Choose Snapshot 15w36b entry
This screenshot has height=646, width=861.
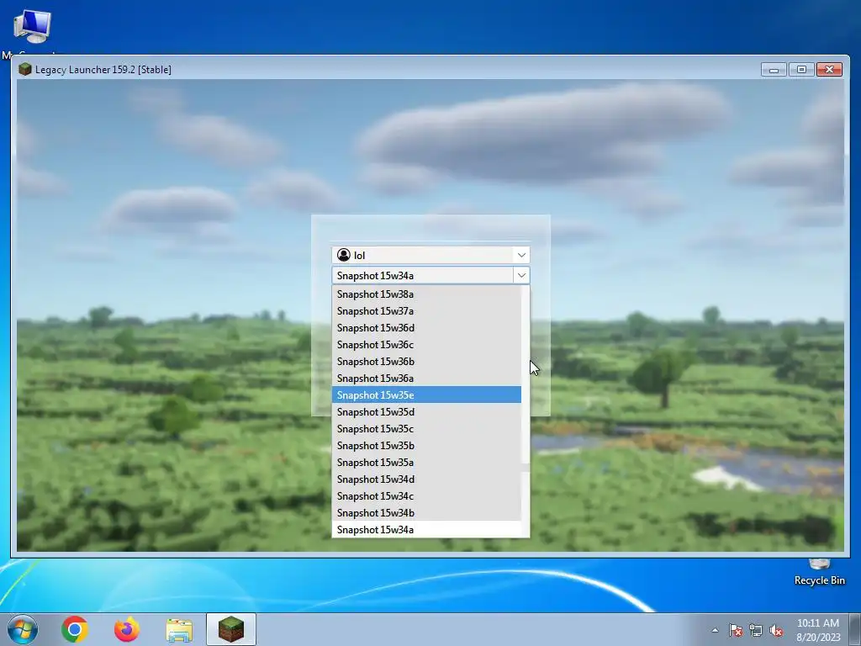[426, 362]
